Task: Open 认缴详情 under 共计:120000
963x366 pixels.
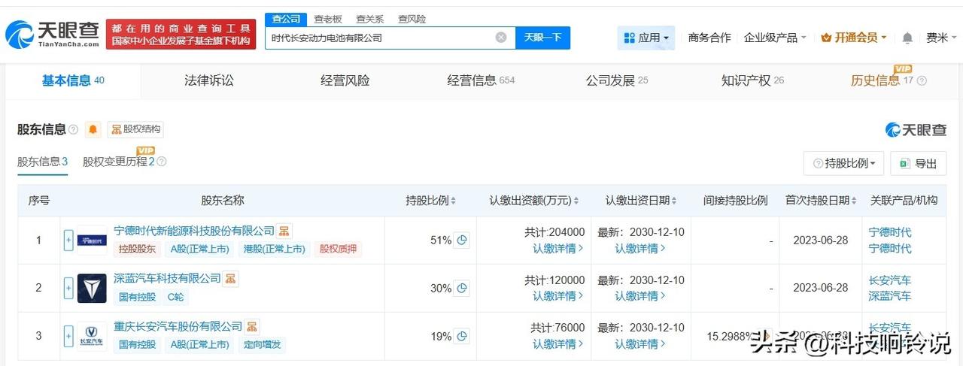Action: point(558,296)
